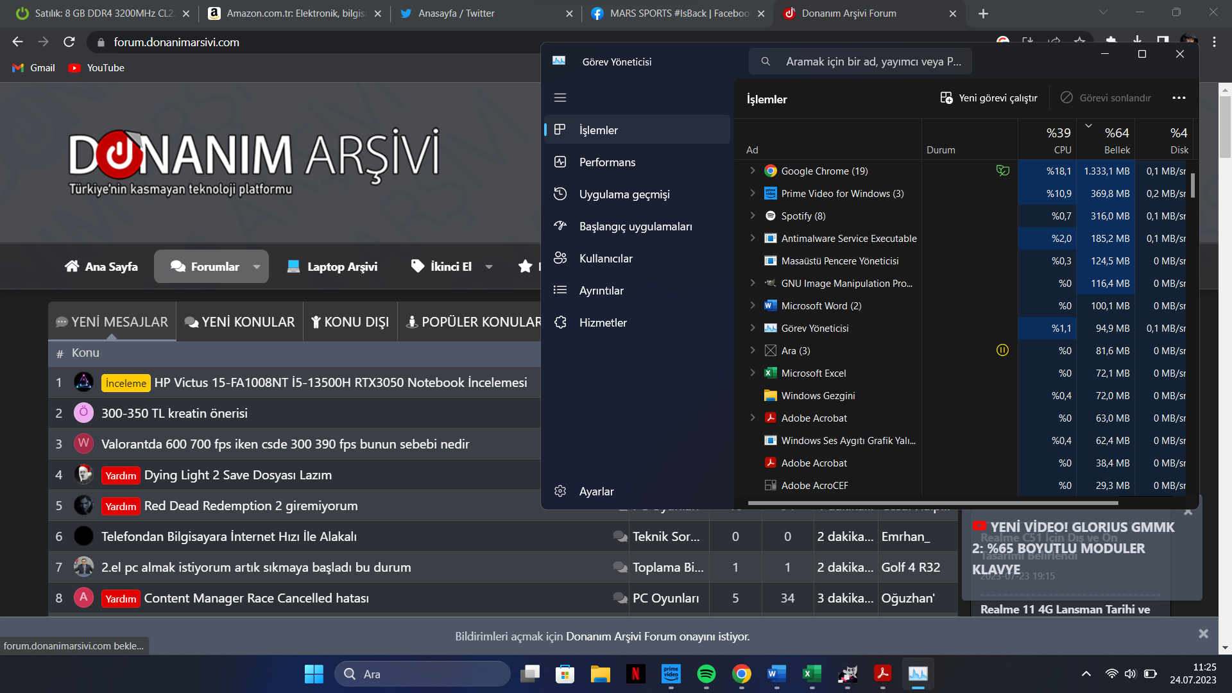Image resolution: width=1232 pixels, height=693 pixels.
Task: Expand Prime Video for Windows process
Action: 751,193
